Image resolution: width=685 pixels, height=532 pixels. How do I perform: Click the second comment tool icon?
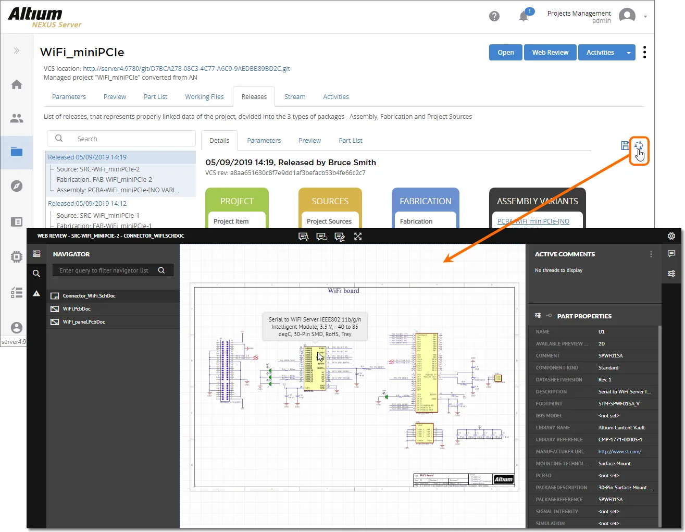pyautogui.click(x=322, y=237)
